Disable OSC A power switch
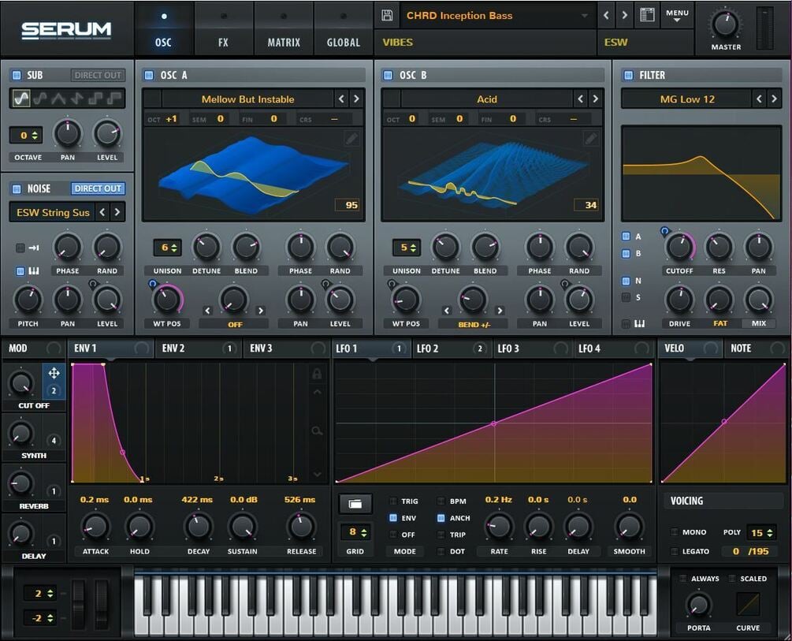792x641 pixels. (149, 76)
